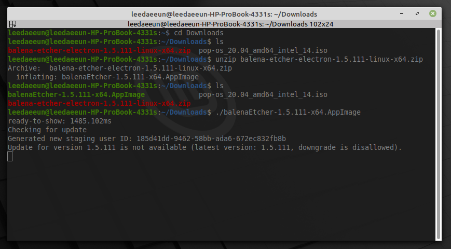This screenshot has width=451, height=249.
Task: Click the ./balenaEtcher AppImage run command
Action: 288,112
